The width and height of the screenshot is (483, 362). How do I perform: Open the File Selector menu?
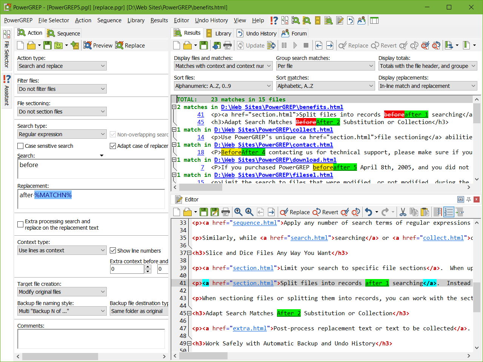click(x=54, y=20)
